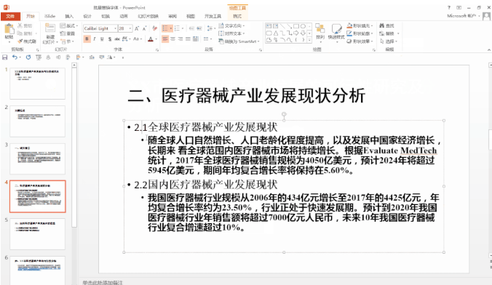
Task: Click decrease list indent icon
Action: (191, 28)
